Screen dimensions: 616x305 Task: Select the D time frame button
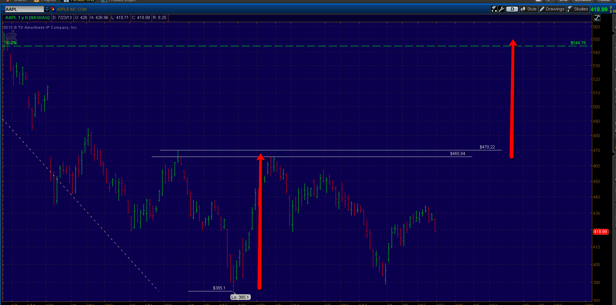(512, 9)
